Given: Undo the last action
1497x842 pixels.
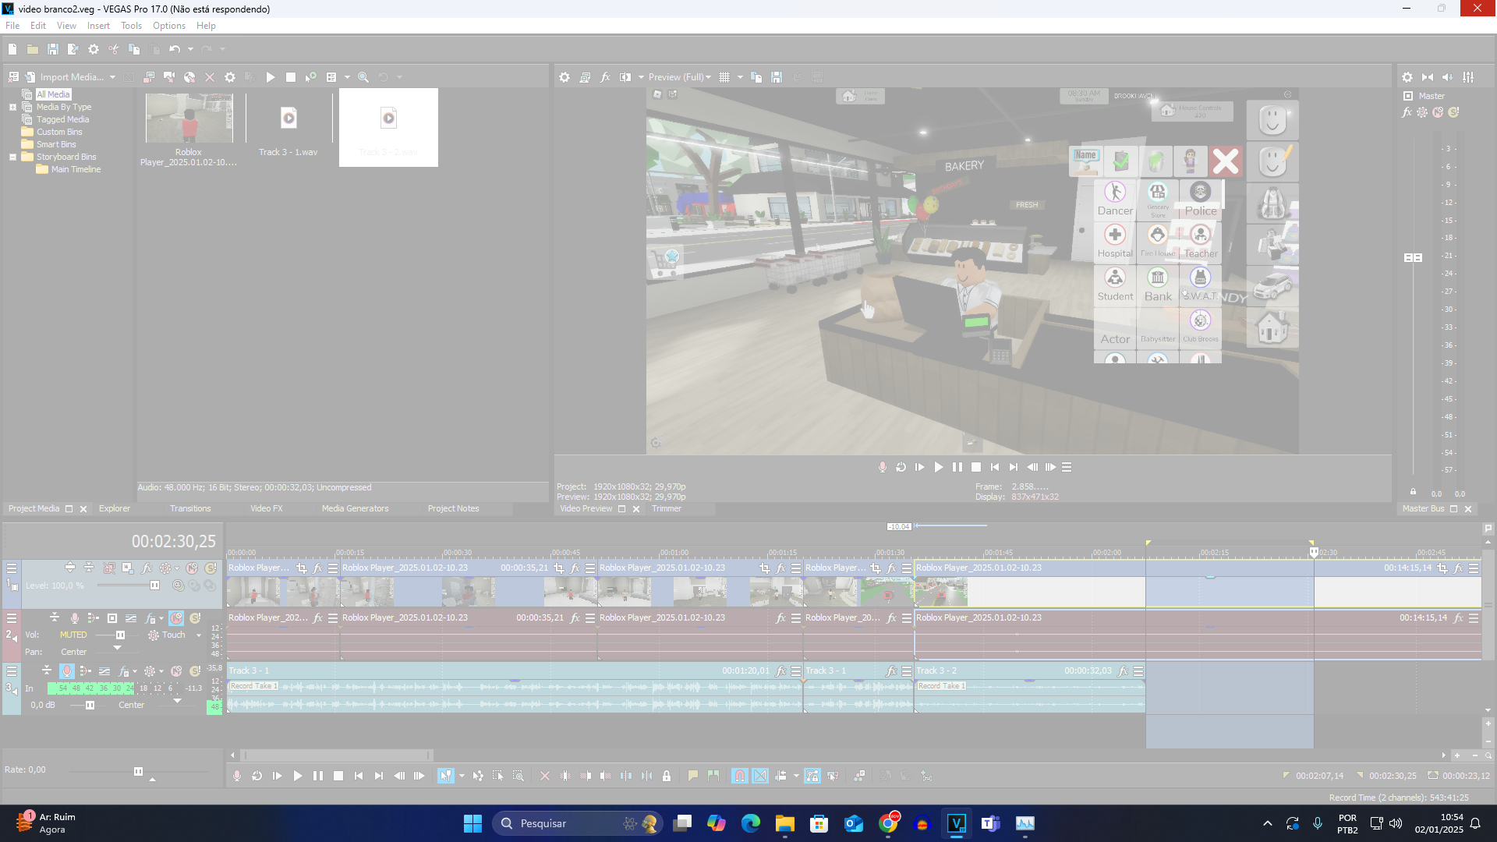Looking at the screenshot, I should pyautogui.click(x=175, y=49).
